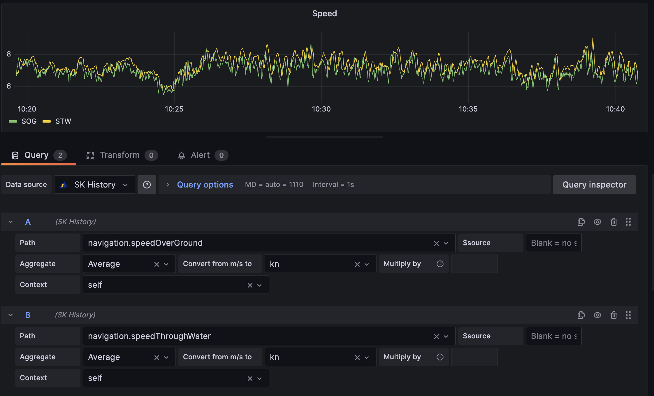Open Aggregate dropdown in query B
Viewport: 654px width, 396px height.
coord(166,358)
